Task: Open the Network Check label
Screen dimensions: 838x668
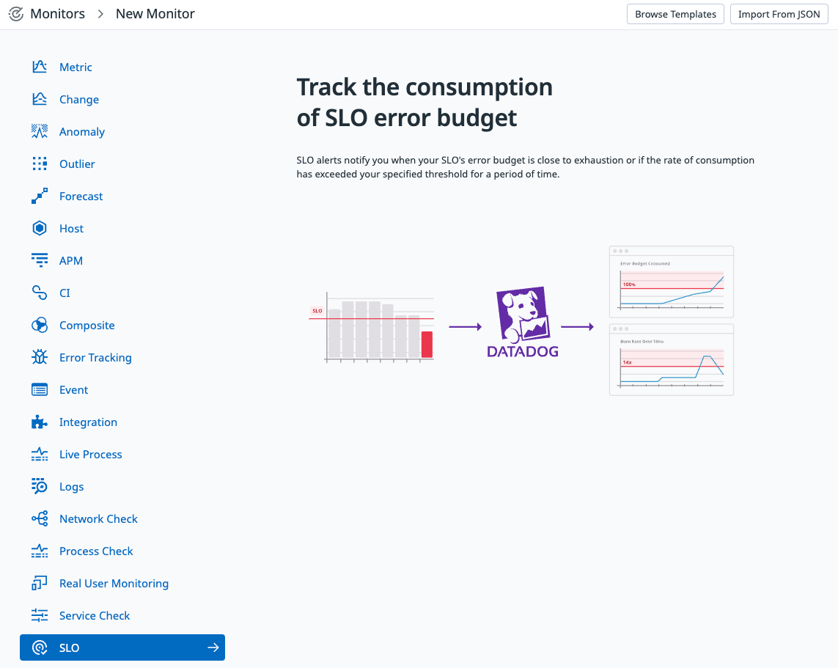Action: pos(98,519)
